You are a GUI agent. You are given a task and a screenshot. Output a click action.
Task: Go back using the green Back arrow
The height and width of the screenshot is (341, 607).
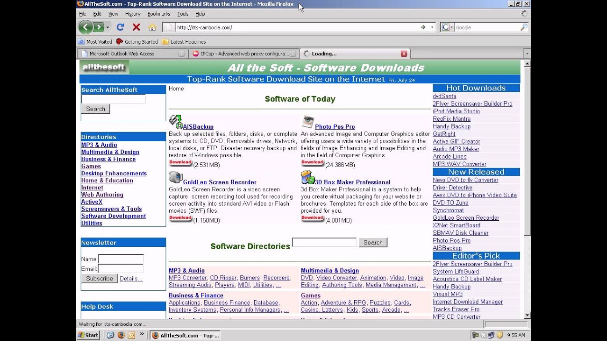pyautogui.click(x=85, y=27)
